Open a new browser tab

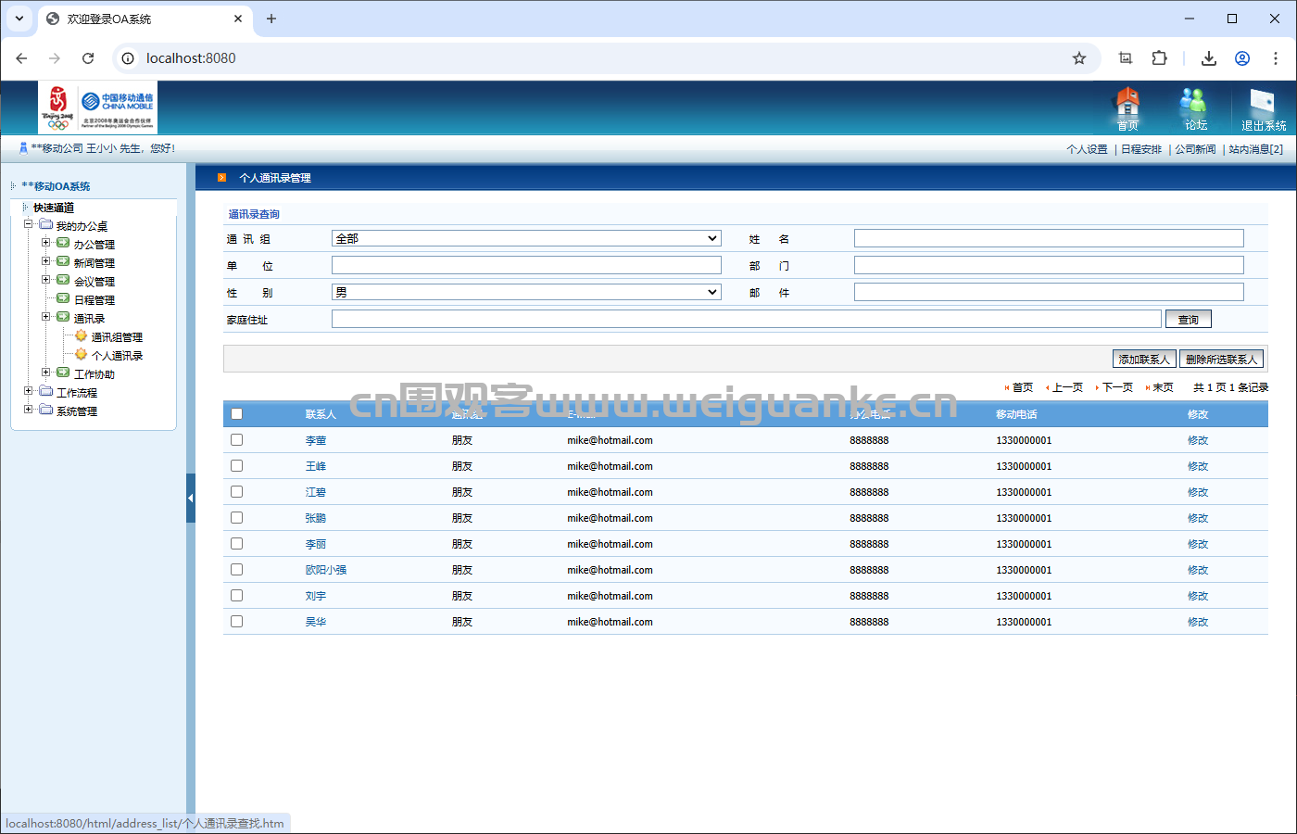click(271, 19)
